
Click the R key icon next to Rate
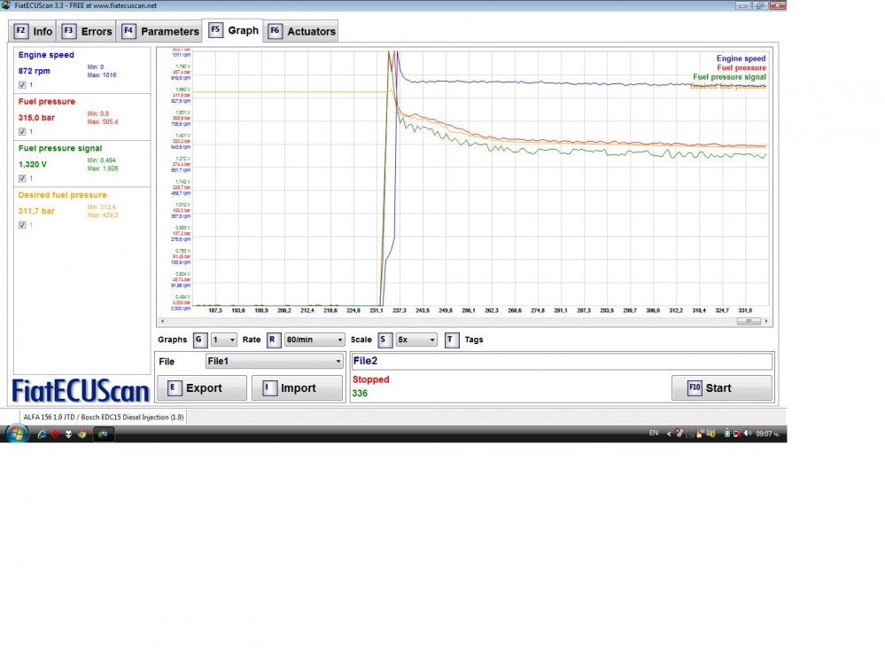(274, 340)
